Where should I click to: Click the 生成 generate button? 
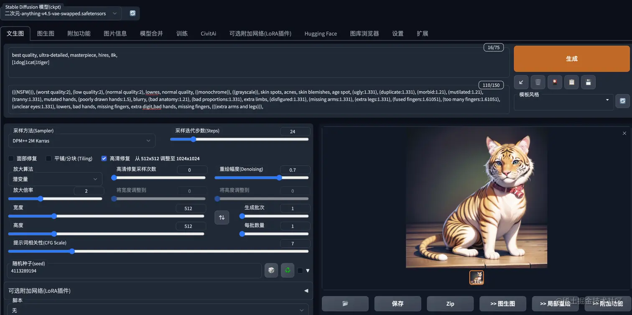point(571,59)
